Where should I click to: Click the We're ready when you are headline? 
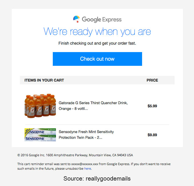97,31
